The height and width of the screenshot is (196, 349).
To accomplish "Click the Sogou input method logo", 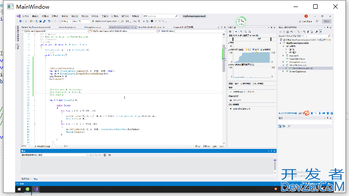I will click(x=307, y=113).
